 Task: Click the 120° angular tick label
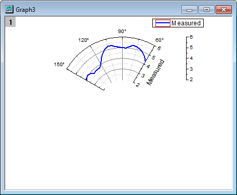pos(84,40)
